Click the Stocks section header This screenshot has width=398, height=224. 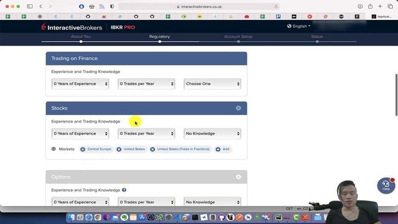pyautogui.click(x=146, y=108)
